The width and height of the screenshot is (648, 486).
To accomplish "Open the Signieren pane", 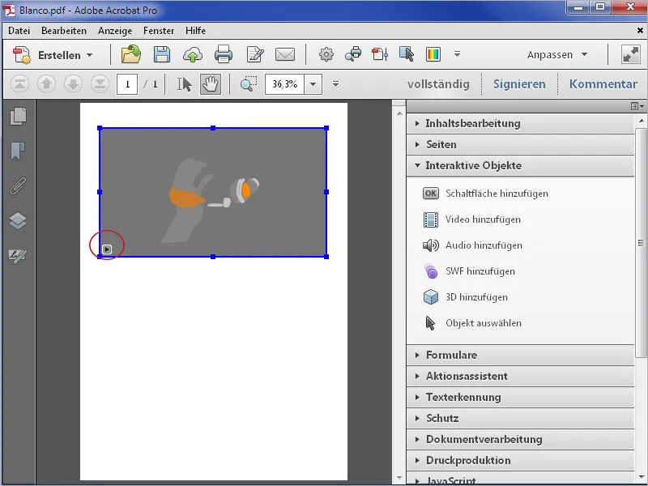I will (519, 84).
